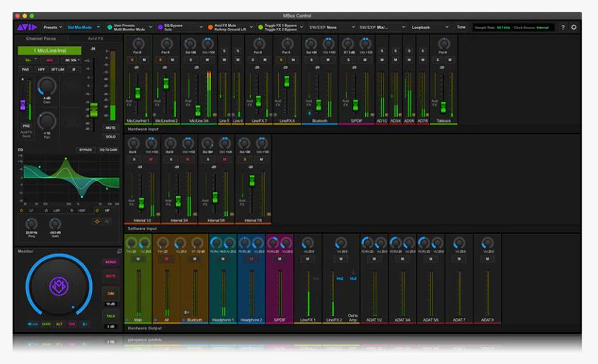Open the Presets dropdown

click(52, 28)
